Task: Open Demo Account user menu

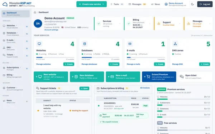Action: coord(175,4)
